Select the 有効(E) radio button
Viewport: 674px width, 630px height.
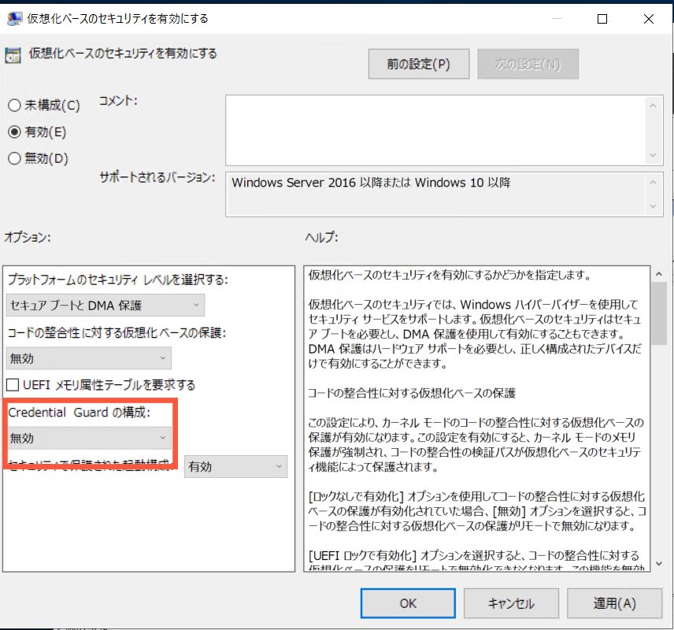pos(13,132)
